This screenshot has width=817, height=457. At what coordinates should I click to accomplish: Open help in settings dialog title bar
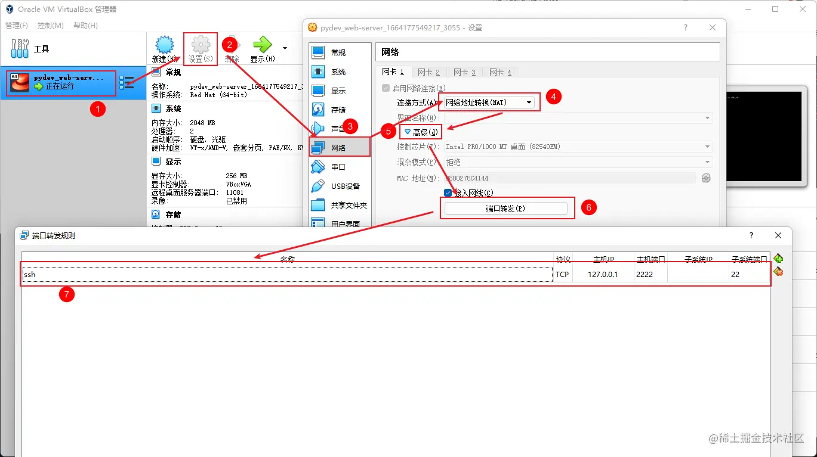pos(685,27)
